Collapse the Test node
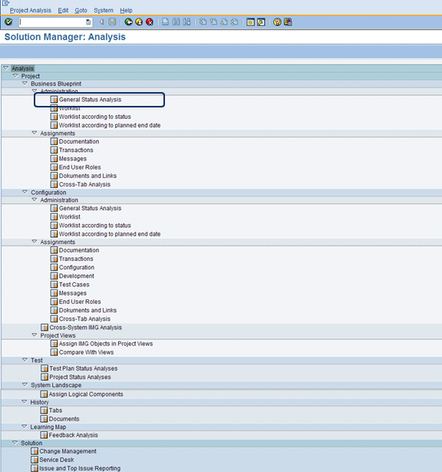The height and width of the screenshot is (472, 442). click(25, 360)
